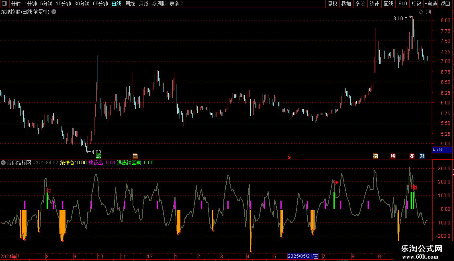This screenshot has width=454, height=261.
Task: Select the 15分钟 period tab
Action: coord(63,4)
